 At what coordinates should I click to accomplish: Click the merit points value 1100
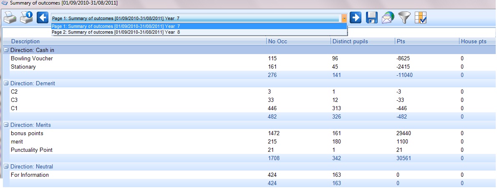tap(402, 141)
